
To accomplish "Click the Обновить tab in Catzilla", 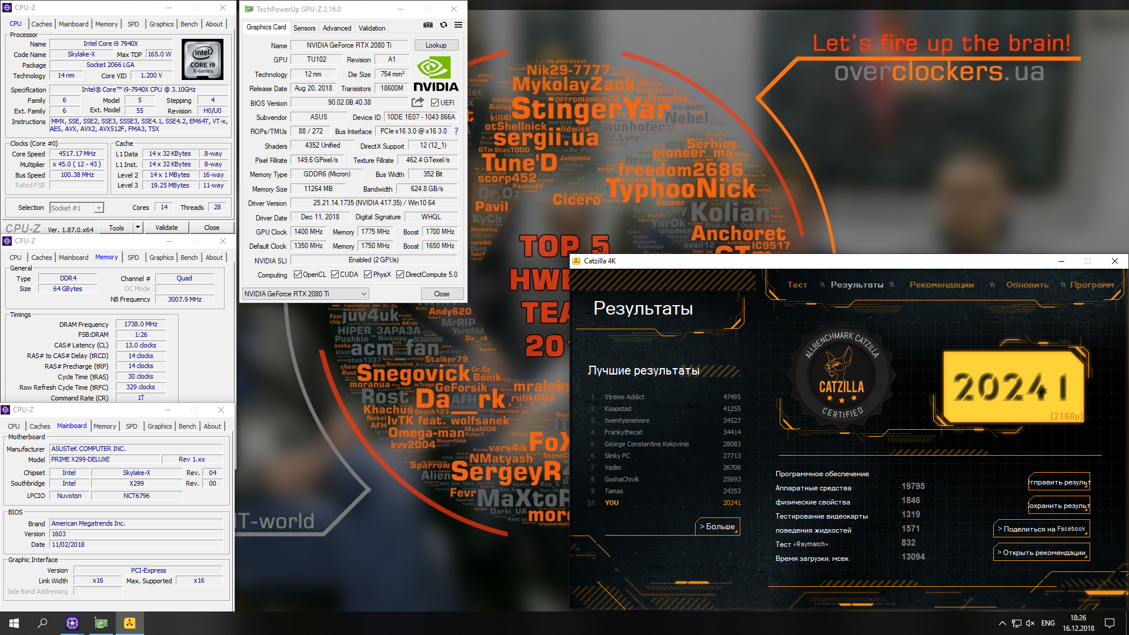I will click(1027, 285).
